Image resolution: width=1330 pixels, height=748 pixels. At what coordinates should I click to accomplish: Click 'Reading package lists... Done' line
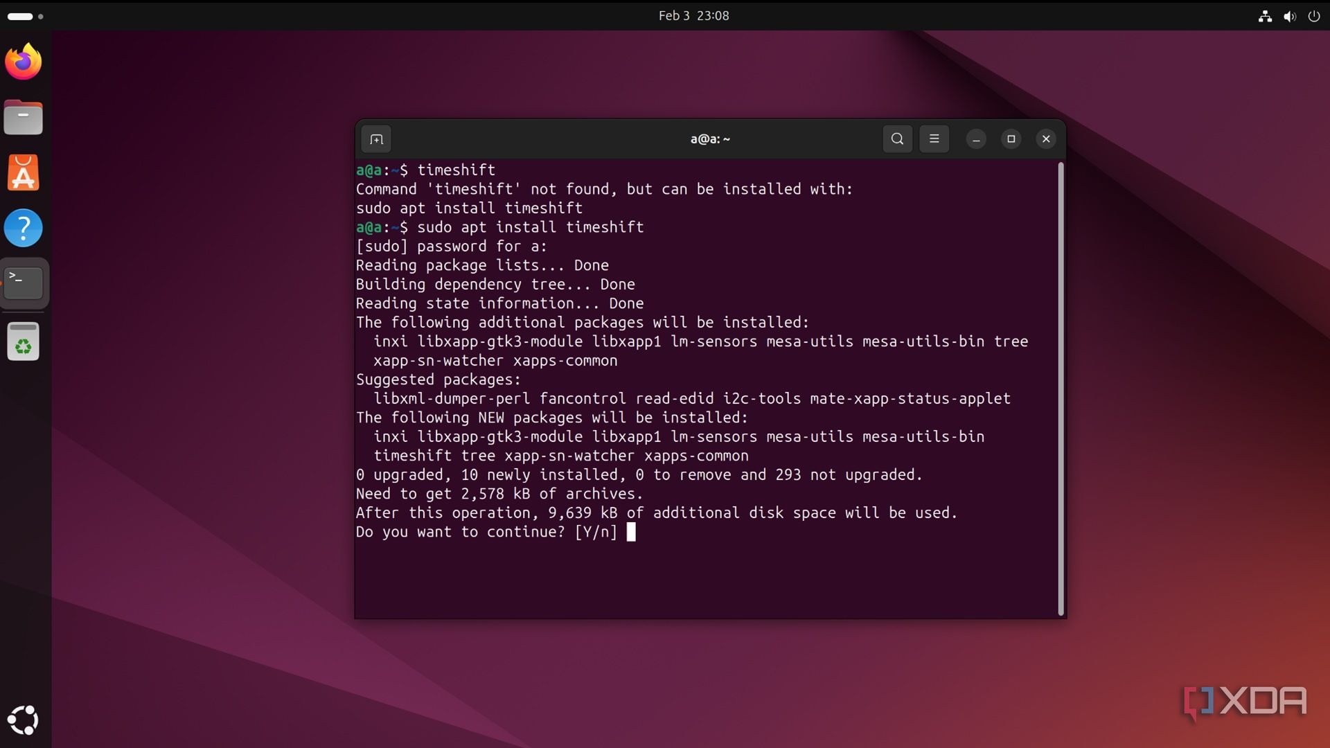coord(482,265)
